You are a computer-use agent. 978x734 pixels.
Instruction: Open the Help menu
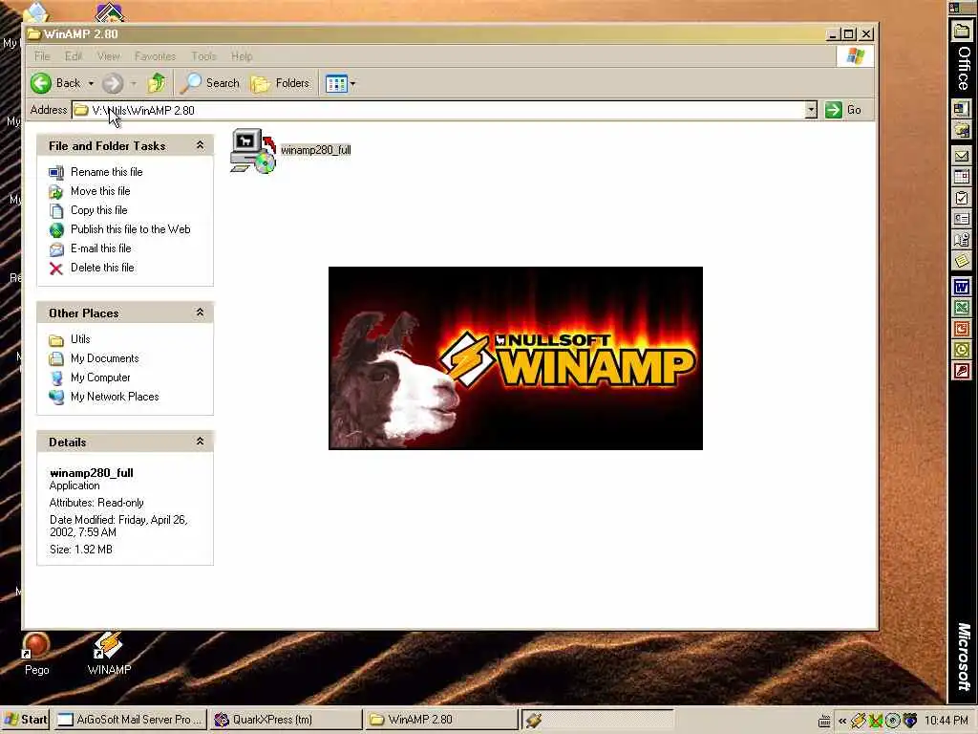(242, 56)
